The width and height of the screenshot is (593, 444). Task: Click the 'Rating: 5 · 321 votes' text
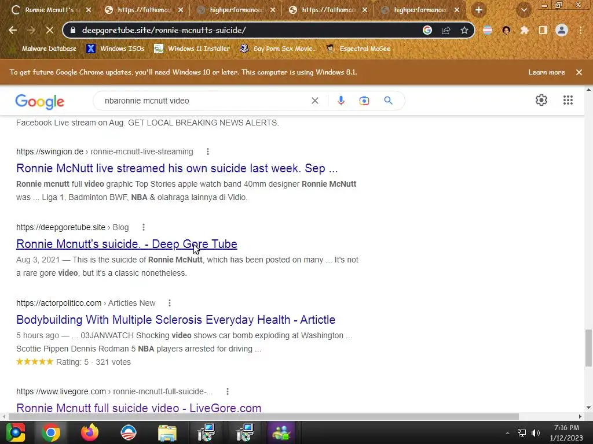click(93, 362)
